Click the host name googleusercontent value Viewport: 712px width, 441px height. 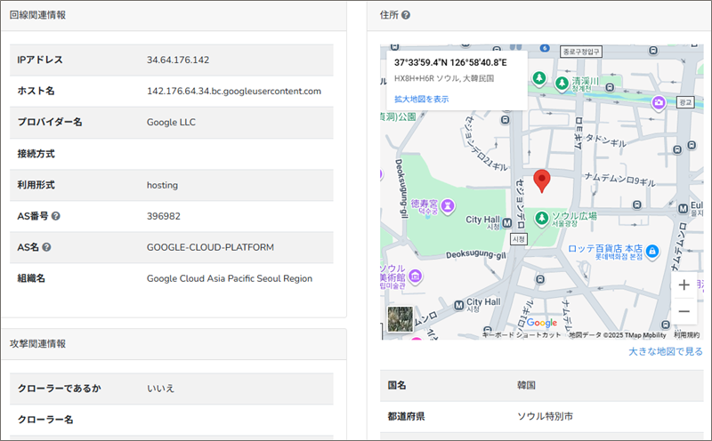click(x=233, y=91)
